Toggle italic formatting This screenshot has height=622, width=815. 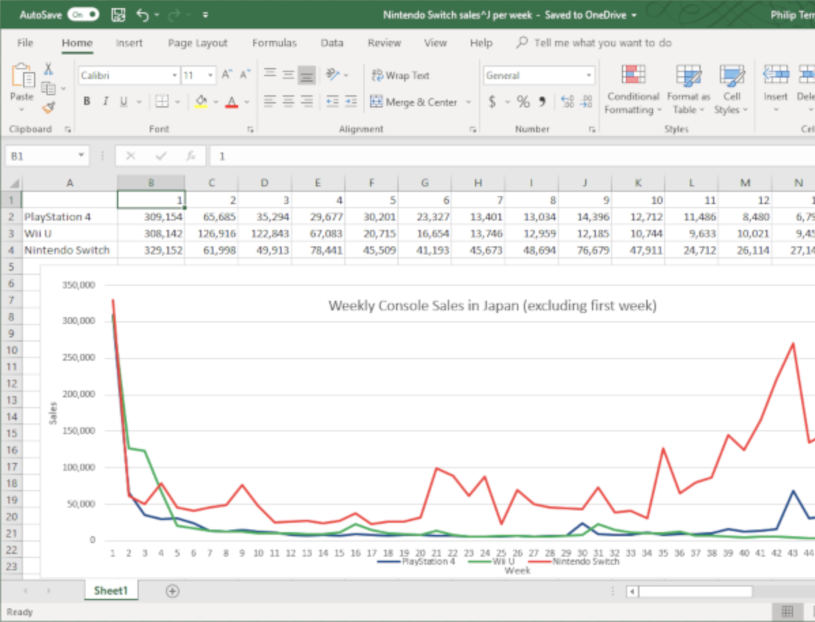(105, 101)
